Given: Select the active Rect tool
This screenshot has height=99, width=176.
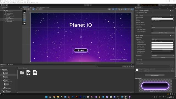Looking at the screenshot, I should point(24,20).
